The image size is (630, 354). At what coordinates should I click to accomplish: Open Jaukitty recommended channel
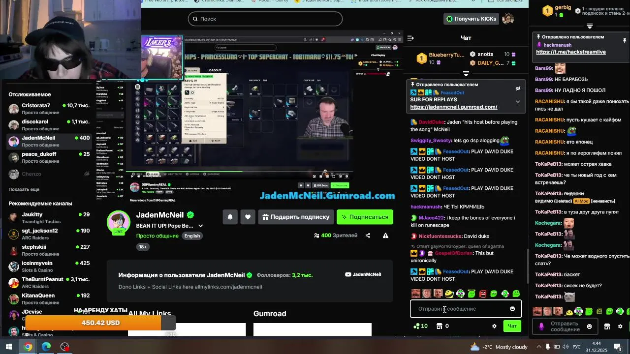pyautogui.click(x=49, y=218)
